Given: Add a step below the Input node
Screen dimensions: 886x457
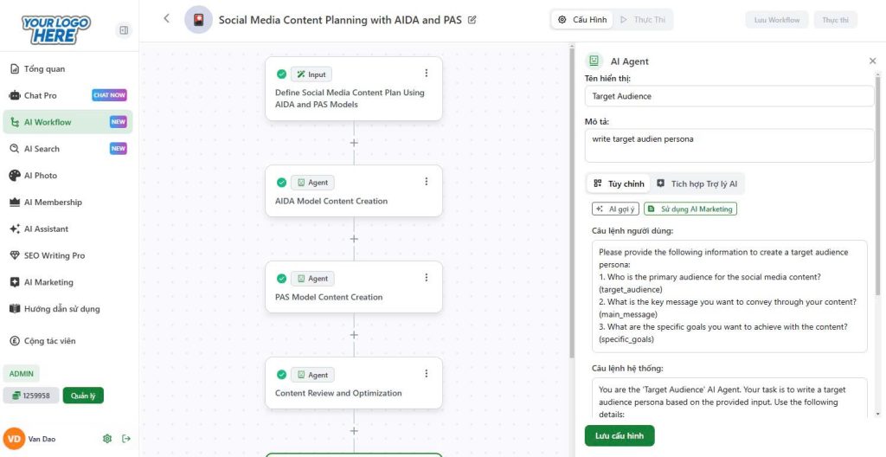Looking at the screenshot, I should click(354, 143).
